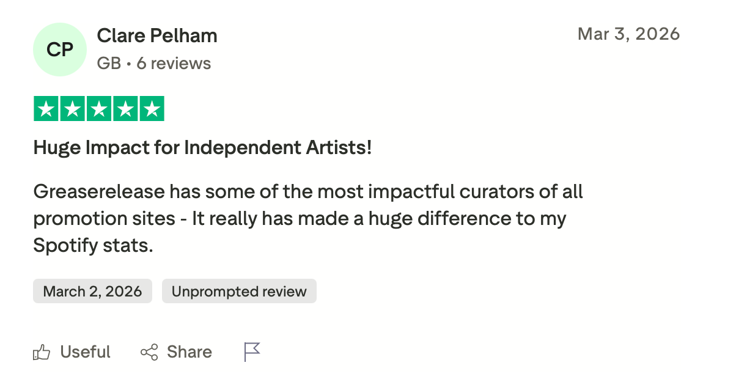Click the Share network icon

[x=149, y=352]
